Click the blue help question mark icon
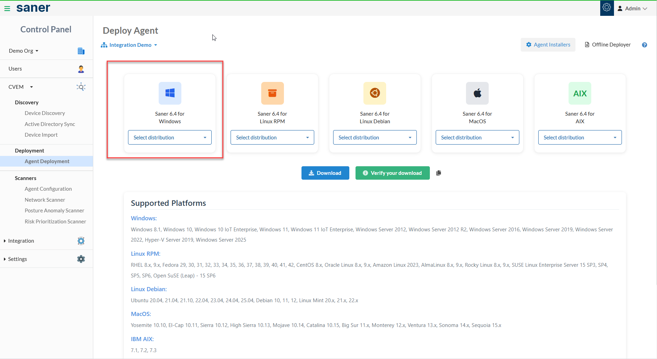The height and width of the screenshot is (359, 657). 645,45
